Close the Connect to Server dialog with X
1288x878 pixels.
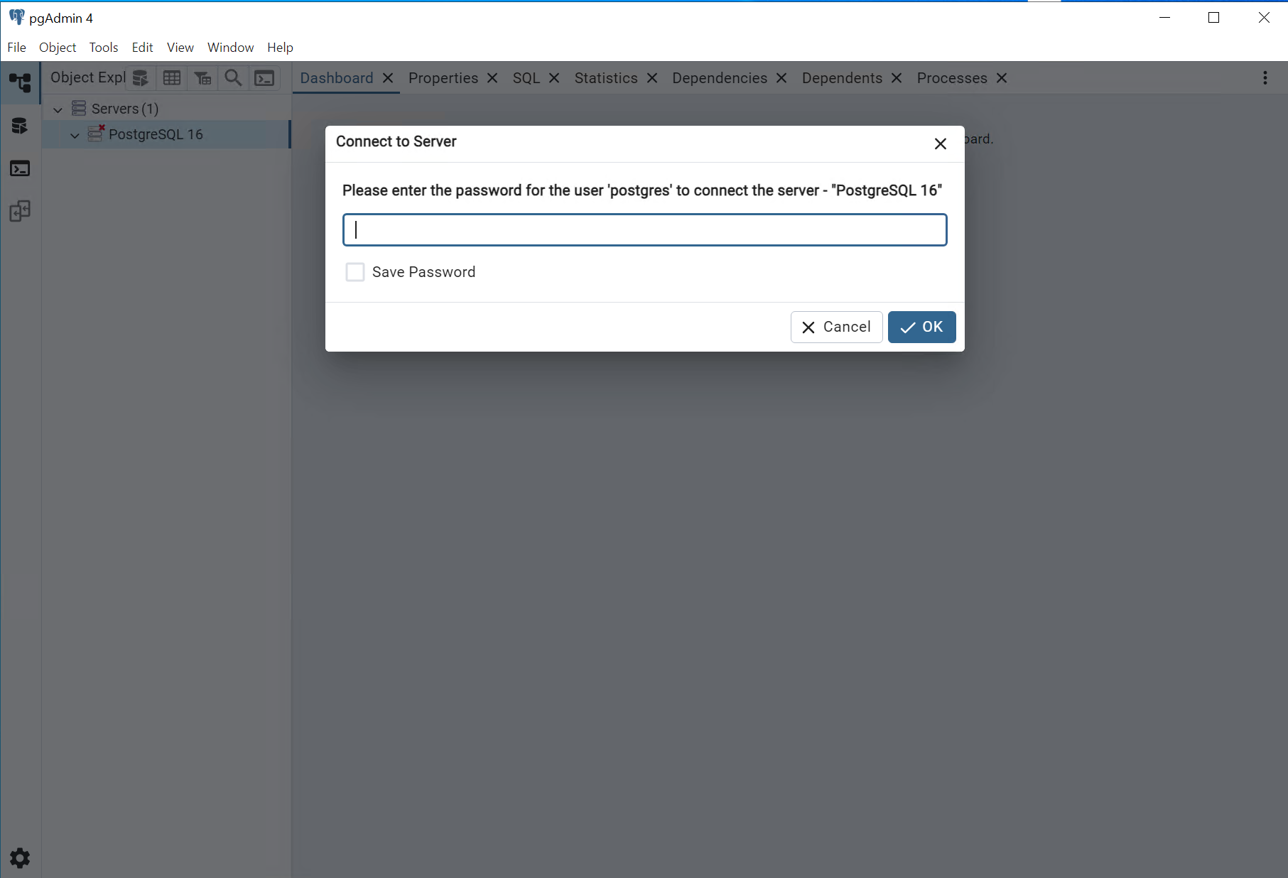[x=940, y=144]
